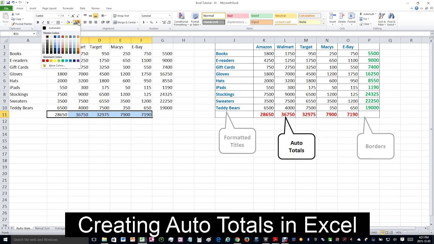Apply the Note cell style
The height and width of the screenshot is (244, 434).
310,22
